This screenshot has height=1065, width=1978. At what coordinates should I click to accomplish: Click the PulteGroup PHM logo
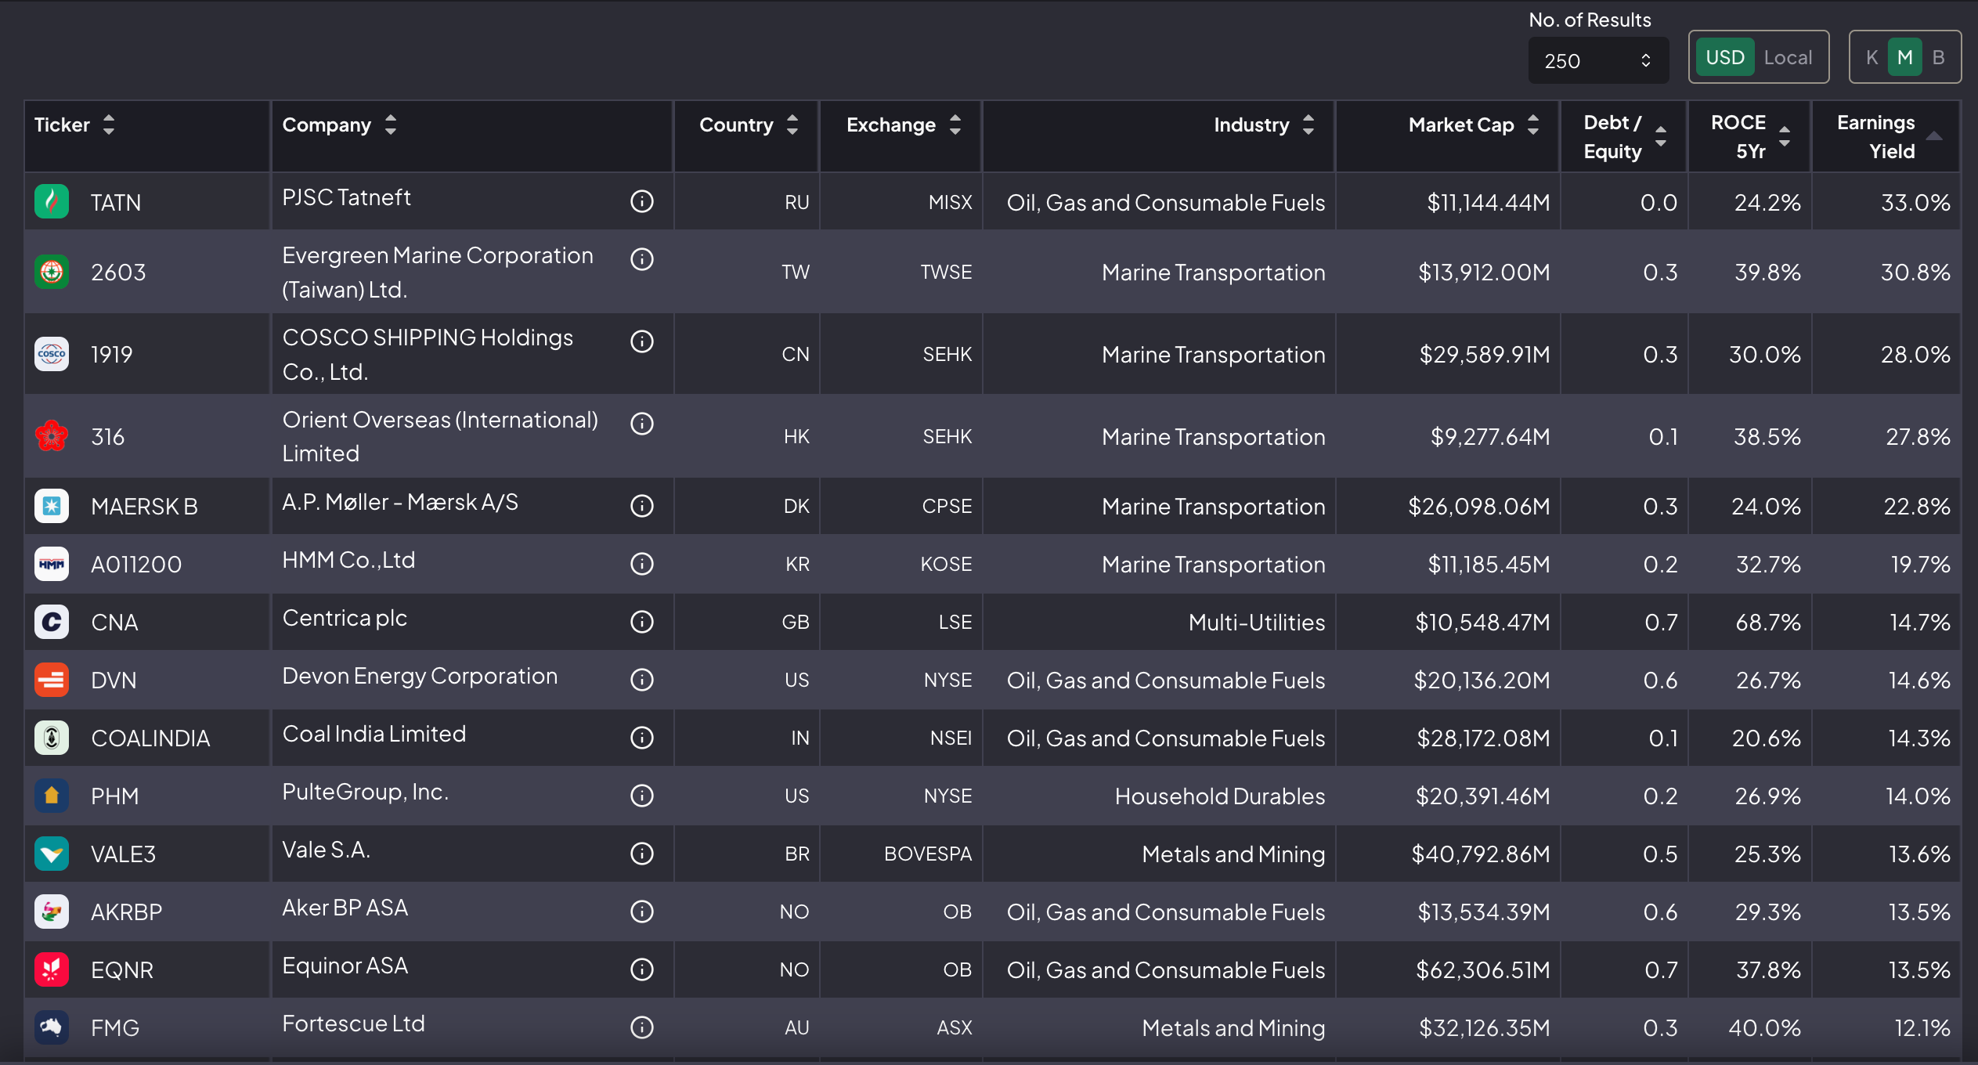pos(52,796)
